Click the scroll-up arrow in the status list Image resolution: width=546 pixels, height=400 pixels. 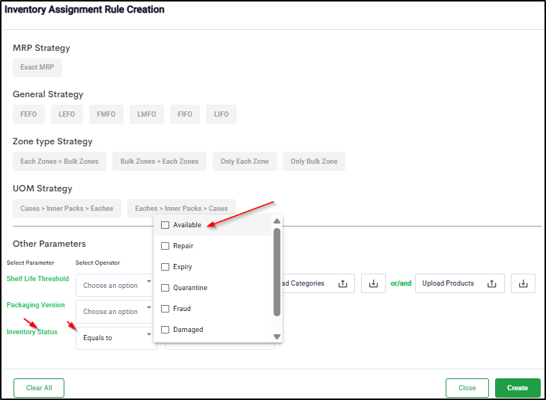coord(276,221)
